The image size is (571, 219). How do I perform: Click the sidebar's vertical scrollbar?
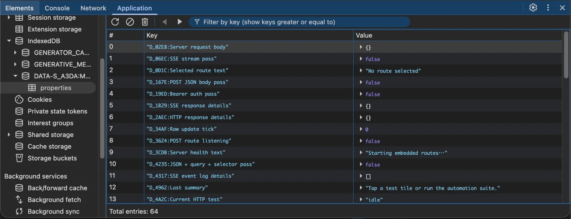102,108
